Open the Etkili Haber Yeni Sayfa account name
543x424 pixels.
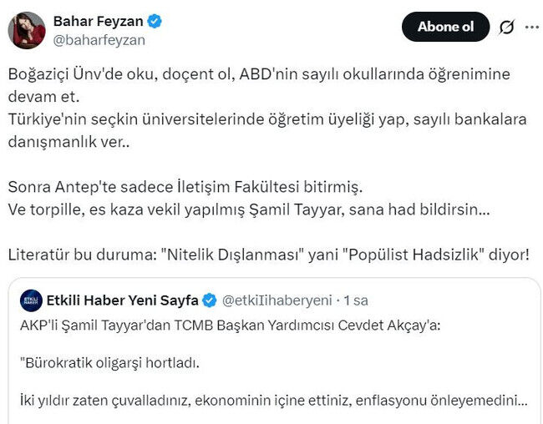tap(121, 300)
